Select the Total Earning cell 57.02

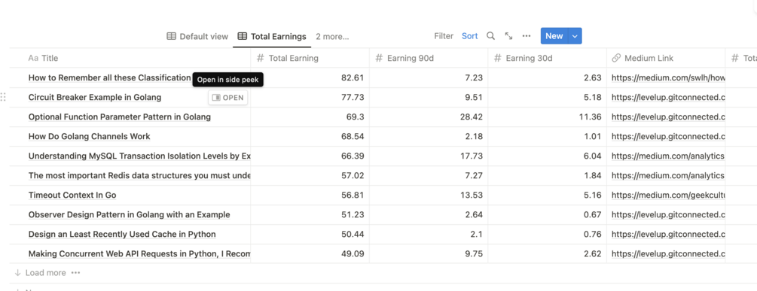[310, 175]
